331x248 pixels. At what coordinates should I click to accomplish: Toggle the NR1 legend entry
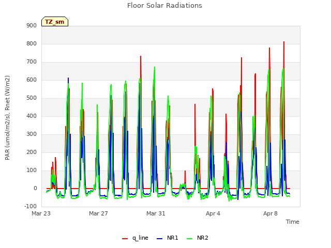[x=168, y=238]
